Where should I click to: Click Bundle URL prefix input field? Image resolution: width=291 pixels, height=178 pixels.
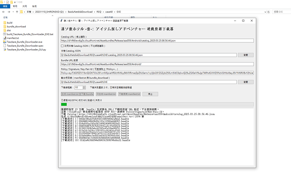157,64
